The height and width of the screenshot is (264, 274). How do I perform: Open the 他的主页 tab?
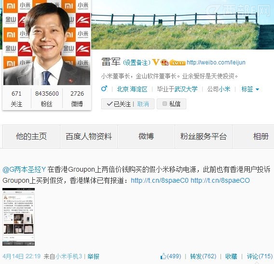(x=31, y=137)
